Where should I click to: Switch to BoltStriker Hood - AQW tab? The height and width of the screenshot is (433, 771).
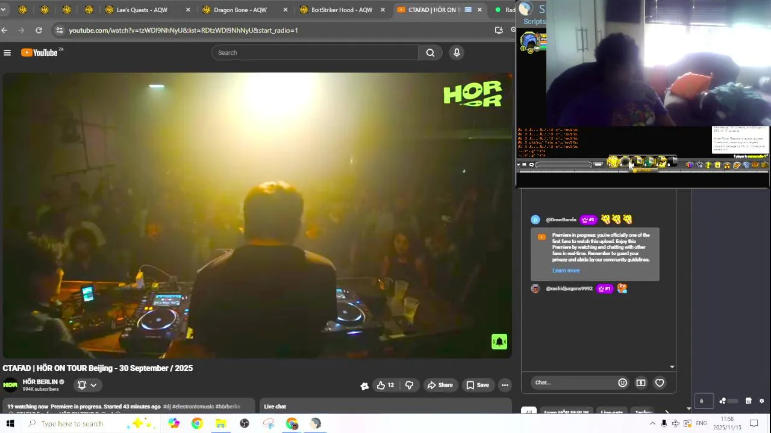[343, 10]
